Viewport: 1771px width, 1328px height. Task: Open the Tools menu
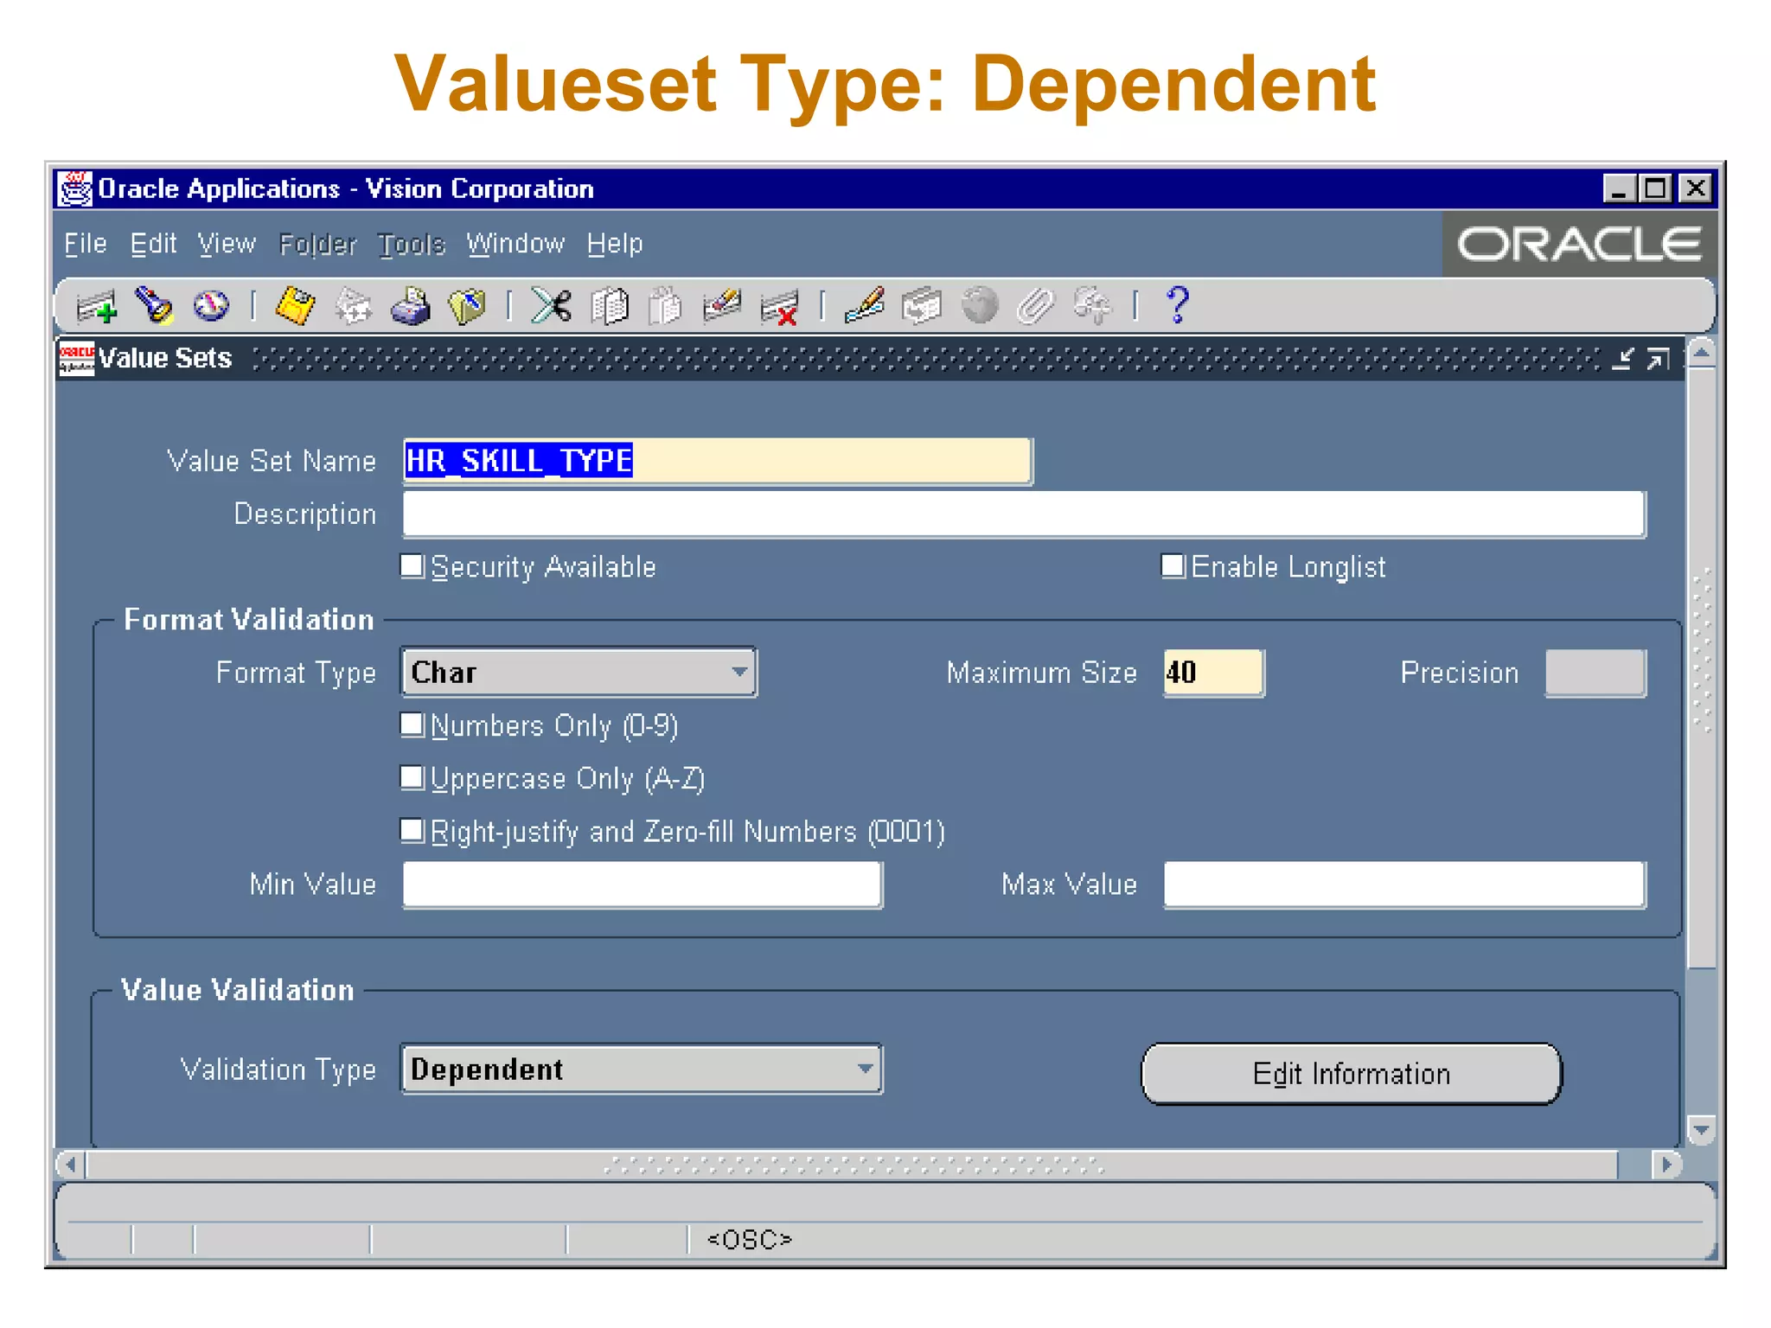click(x=412, y=245)
